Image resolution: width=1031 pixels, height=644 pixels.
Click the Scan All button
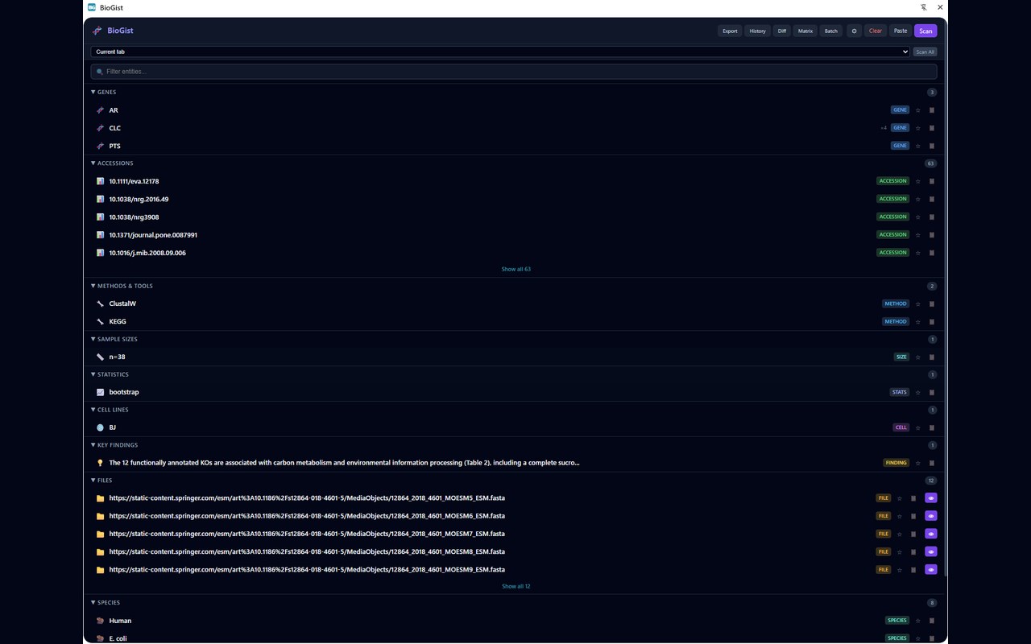click(x=925, y=52)
